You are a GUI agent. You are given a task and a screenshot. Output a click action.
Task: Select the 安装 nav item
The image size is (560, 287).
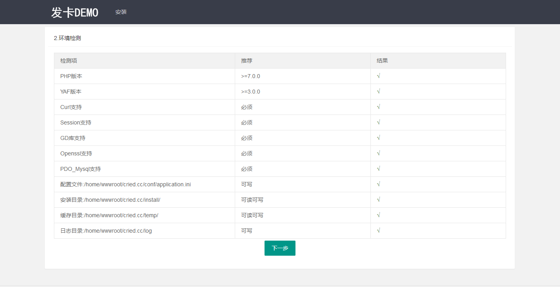point(121,12)
